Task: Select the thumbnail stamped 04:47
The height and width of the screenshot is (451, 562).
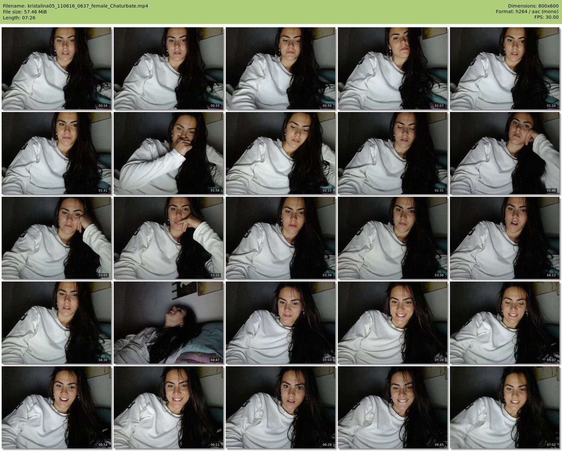Action: coord(169,322)
